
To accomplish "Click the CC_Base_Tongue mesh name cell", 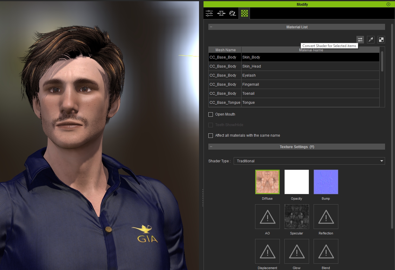I will [225, 103].
